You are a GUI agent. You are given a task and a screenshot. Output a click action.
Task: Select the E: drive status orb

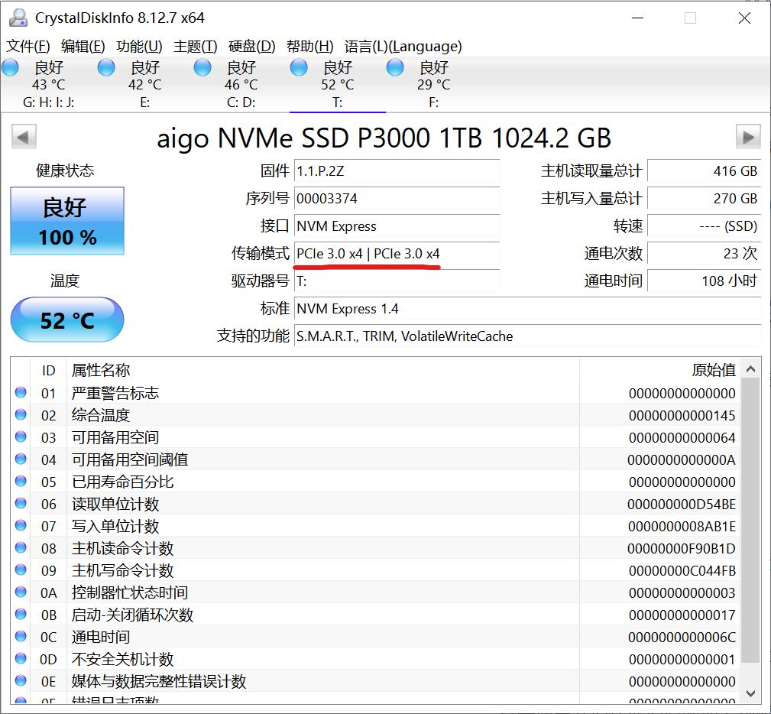pyautogui.click(x=106, y=67)
